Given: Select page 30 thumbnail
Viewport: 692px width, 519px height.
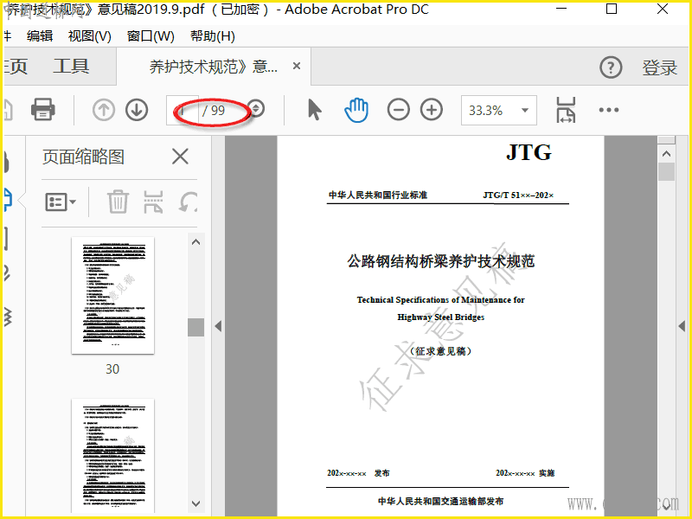Looking at the screenshot, I should pyautogui.click(x=113, y=295).
